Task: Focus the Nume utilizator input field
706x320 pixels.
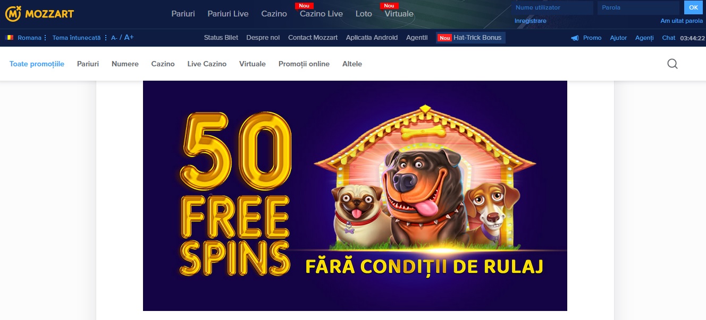Action: click(x=553, y=7)
